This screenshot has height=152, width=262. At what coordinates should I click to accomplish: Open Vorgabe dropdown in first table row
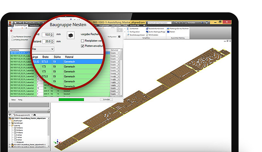click(x=119, y=53)
